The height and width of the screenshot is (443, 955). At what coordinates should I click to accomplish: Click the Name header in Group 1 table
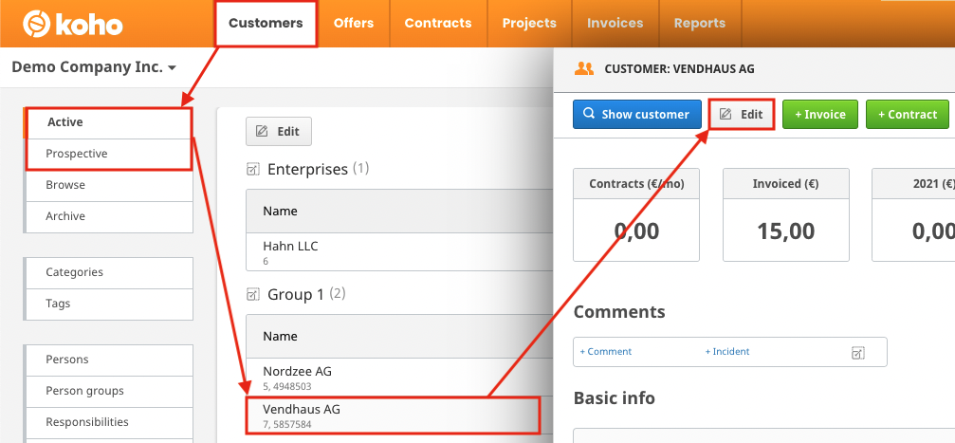coord(399,337)
